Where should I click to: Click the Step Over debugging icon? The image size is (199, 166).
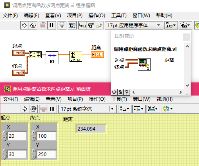(91, 25)
